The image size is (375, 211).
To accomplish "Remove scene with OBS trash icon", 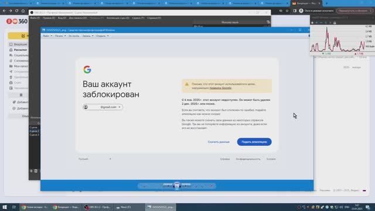I will click(x=36, y=171).
